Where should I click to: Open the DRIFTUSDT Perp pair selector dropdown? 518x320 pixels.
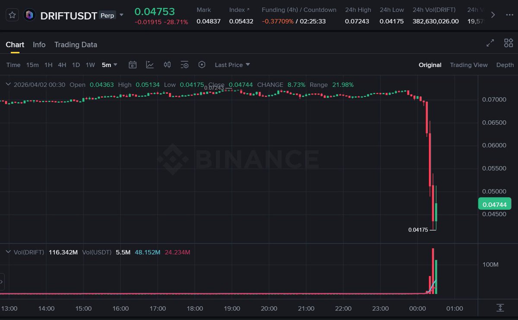click(121, 15)
